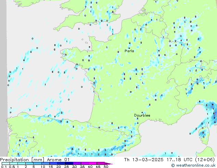The width and height of the screenshot is (217, 168).
Task: Click the legend value label '25'
Action: (x=66, y=167)
